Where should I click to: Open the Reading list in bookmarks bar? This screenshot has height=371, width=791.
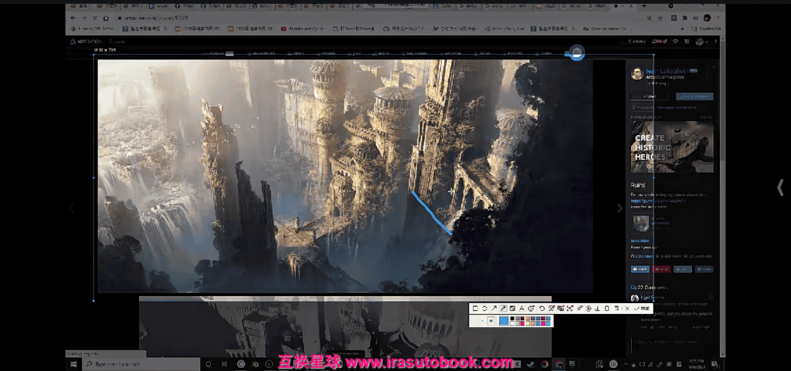[x=706, y=29]
